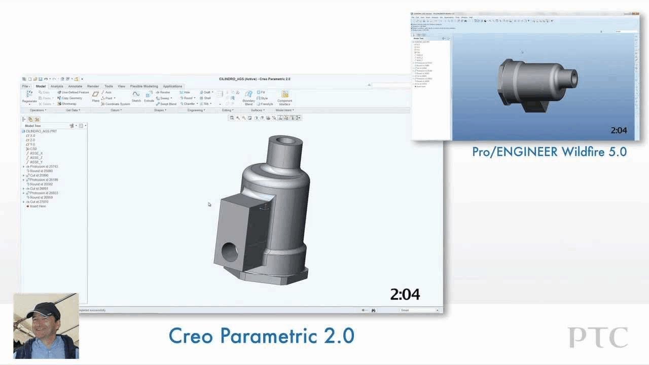Open the View ribbon tab
The width and height of the screenshot is (649, 365).
coord(121,86)
